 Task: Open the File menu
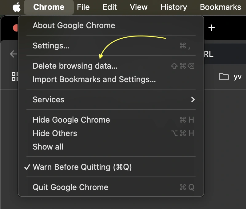[83, 7]
